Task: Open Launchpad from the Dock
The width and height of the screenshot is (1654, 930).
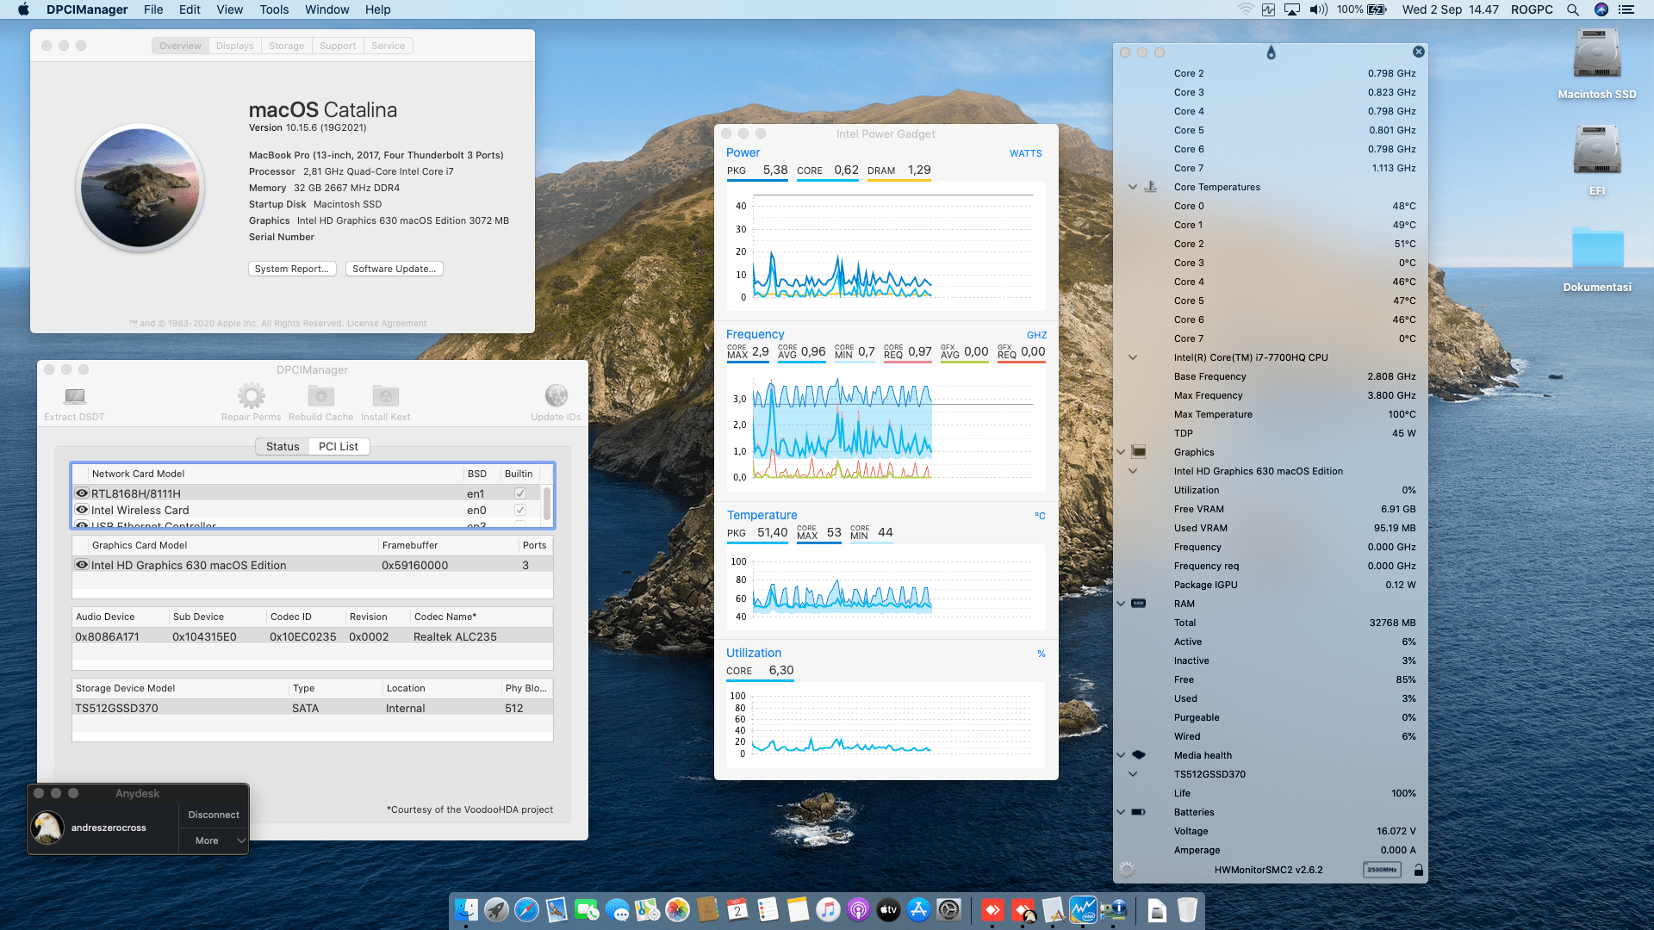Action: (496, 909)
